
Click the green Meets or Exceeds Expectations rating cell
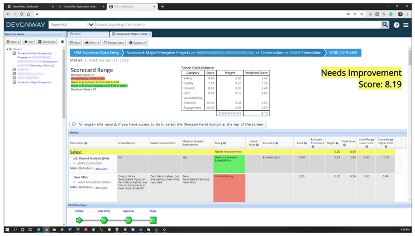point(229,164)
